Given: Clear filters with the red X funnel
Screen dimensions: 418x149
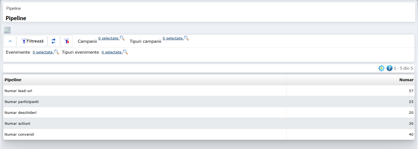Looking at the screenshot, I should click(66, 41).
